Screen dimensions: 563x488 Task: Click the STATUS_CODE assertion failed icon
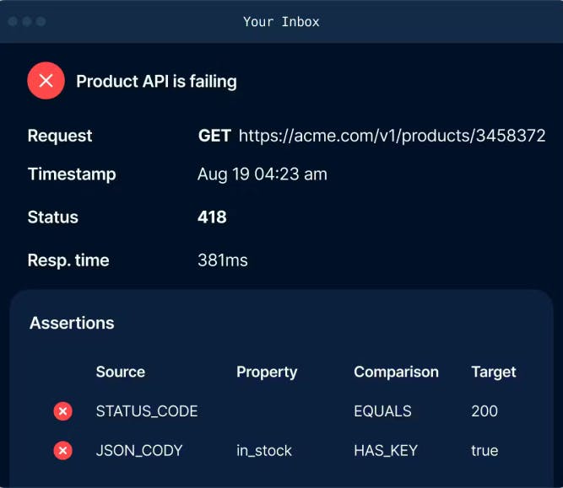tap(62, 411)
